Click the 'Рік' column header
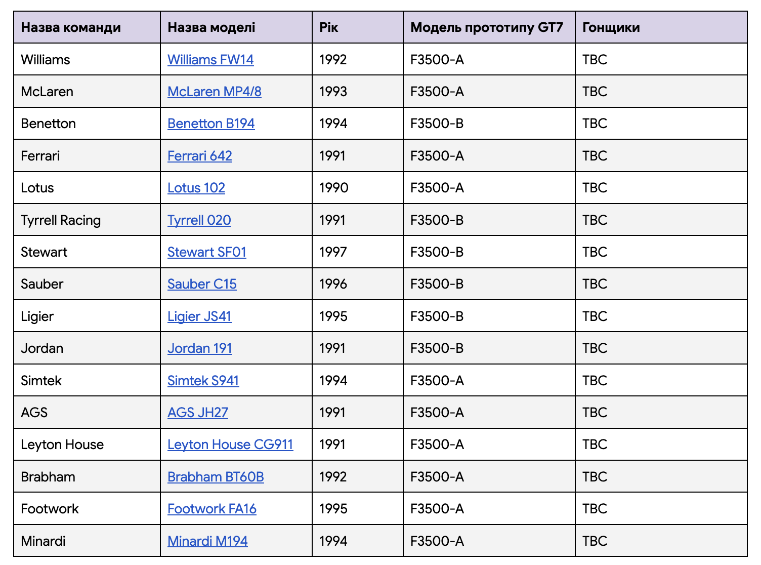 pos(358,27)
